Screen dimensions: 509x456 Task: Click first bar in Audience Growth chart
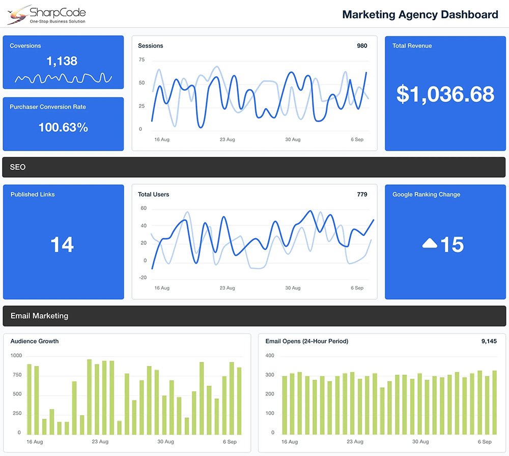point(29,399)
